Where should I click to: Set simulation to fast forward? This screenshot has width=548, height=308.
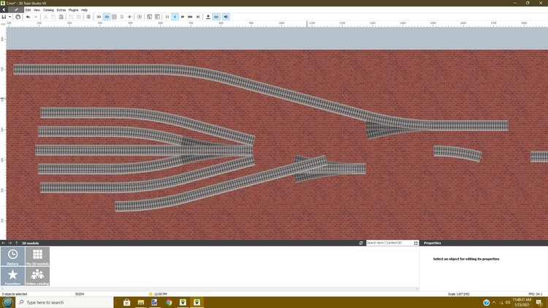[x=183, y=17]
